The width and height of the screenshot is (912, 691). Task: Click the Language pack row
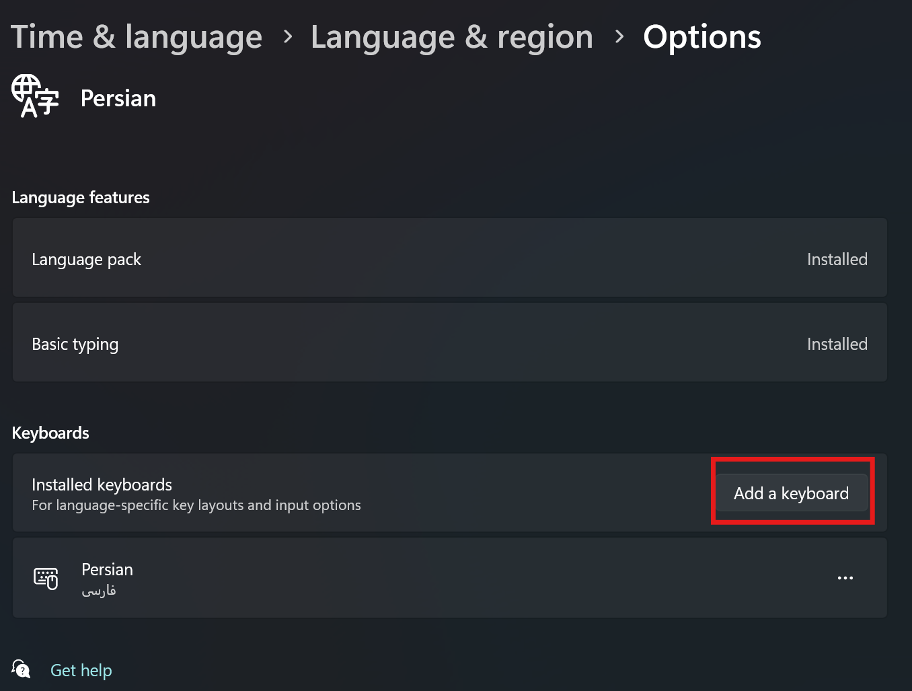[449, 258]
